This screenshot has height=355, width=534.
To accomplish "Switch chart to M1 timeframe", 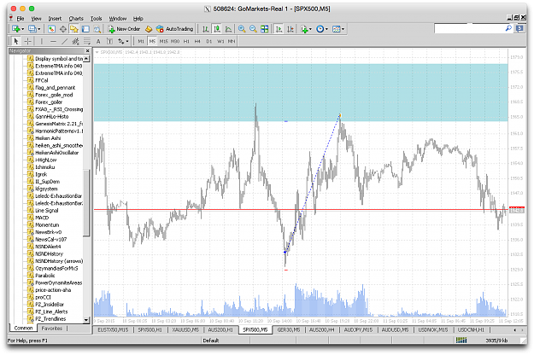I will click(141, 41).
